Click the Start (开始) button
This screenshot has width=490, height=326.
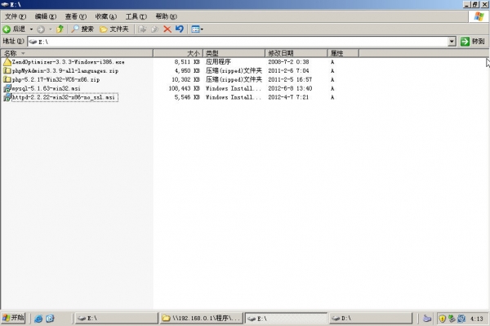pos(13,318)
